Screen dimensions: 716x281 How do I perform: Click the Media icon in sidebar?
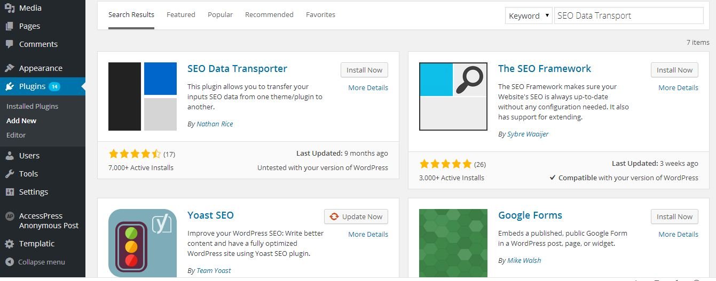point(10,8)
